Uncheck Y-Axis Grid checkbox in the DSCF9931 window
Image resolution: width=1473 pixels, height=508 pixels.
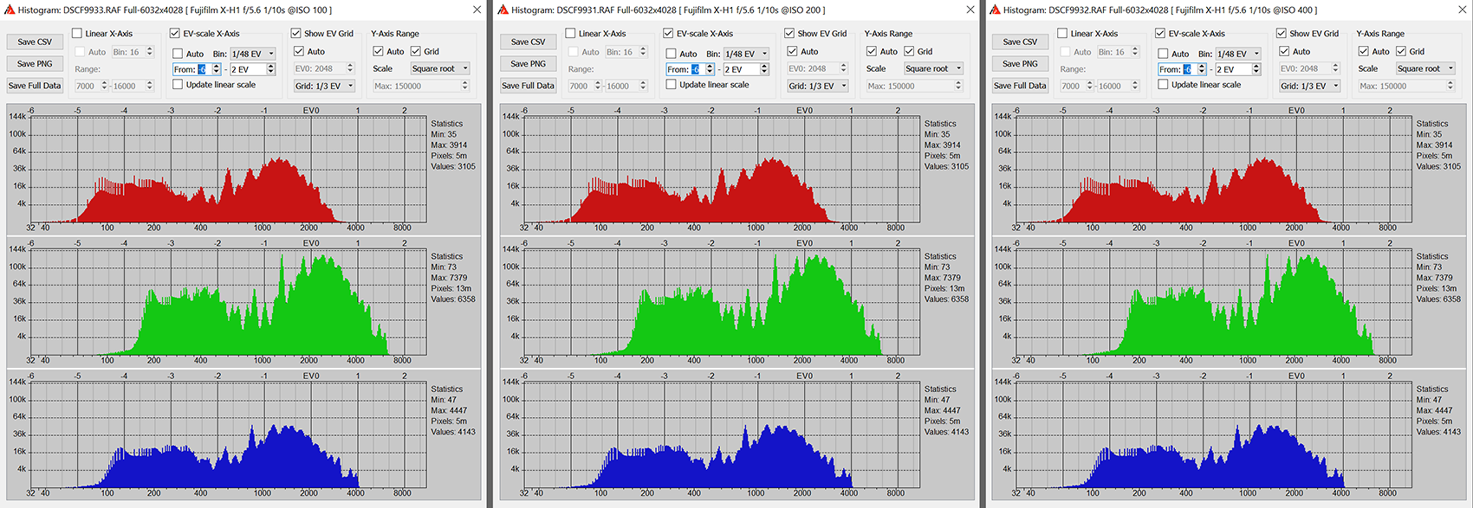[x=909, y=52]
